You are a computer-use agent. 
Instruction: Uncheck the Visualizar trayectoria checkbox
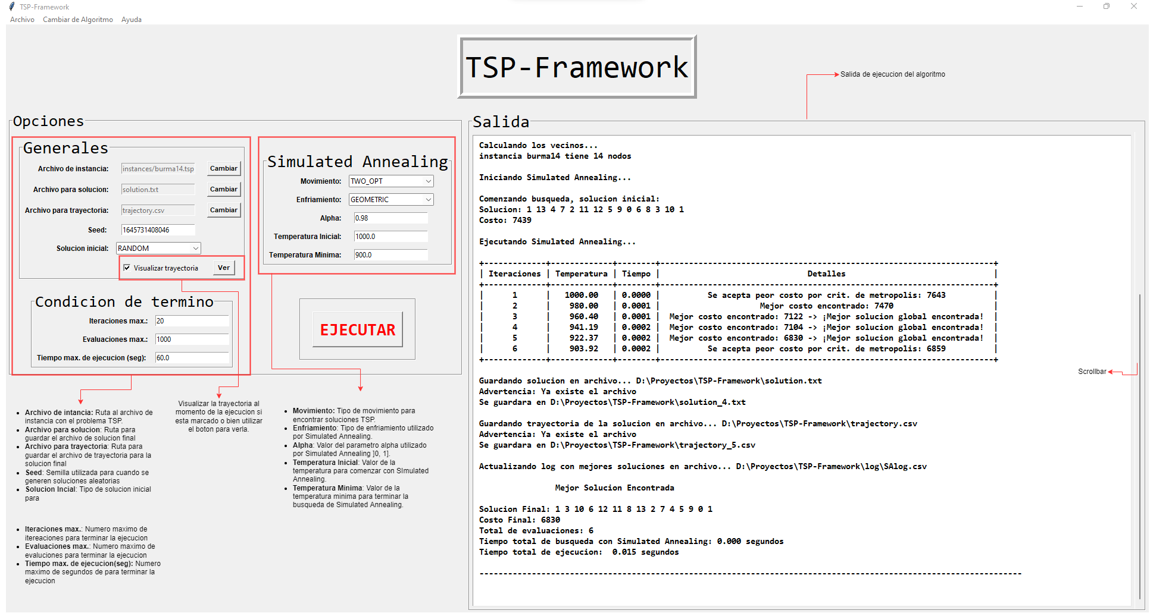[x=127, y=268]
